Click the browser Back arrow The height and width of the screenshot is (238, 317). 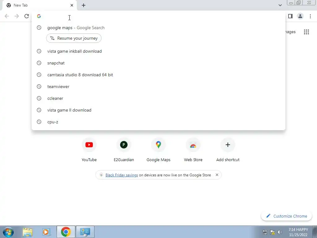pos(7,16)
